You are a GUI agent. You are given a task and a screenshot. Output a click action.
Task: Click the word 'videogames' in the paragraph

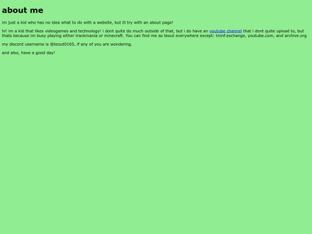coord(57,31)
